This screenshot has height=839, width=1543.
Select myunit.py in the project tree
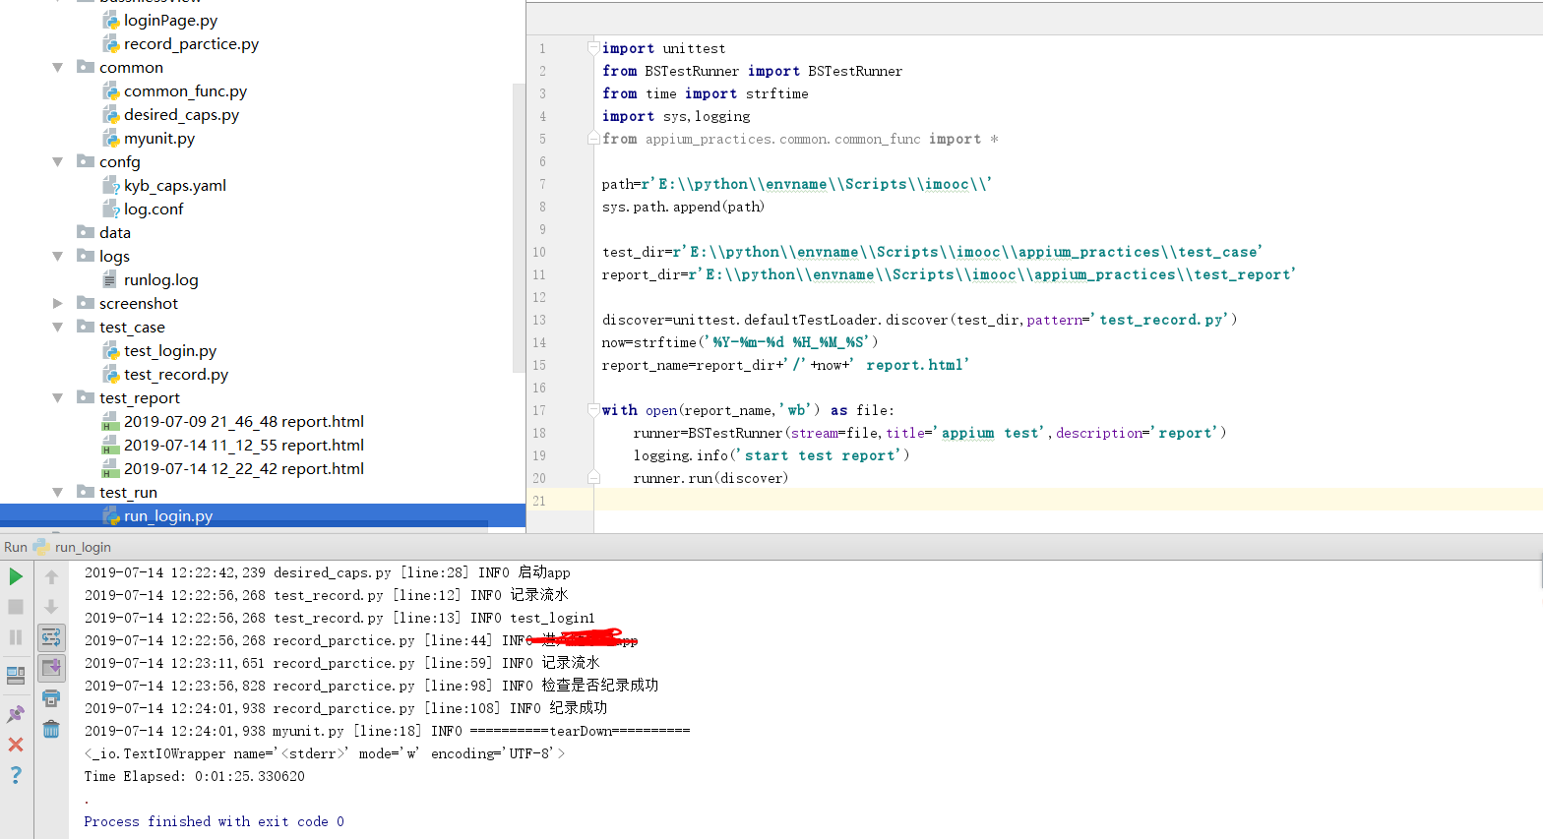click(x=159, y=139)
